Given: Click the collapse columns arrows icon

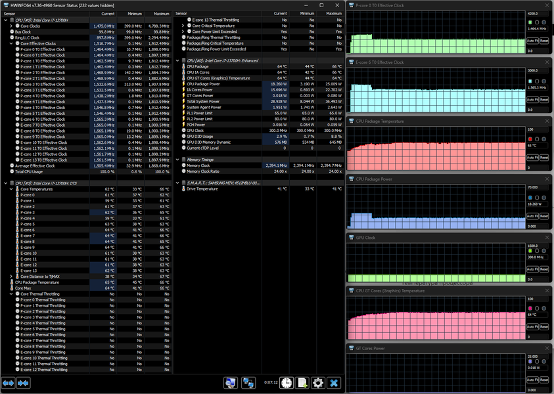Looking at the screenshot, I should click(x=24, y=382).
